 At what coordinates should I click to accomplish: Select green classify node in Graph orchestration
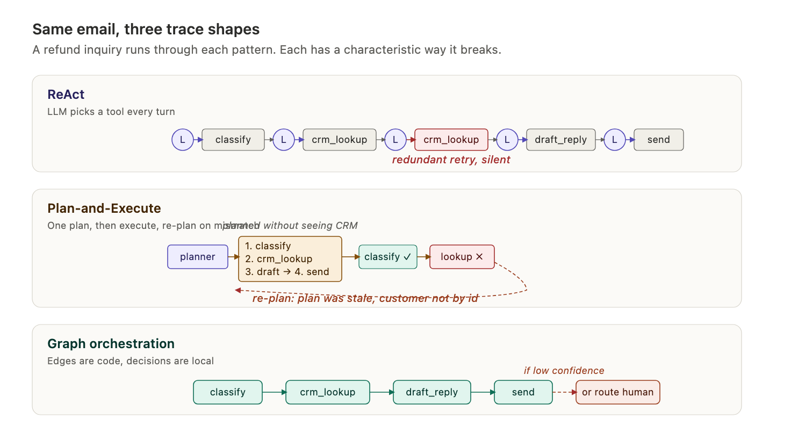tap(227, 392)
